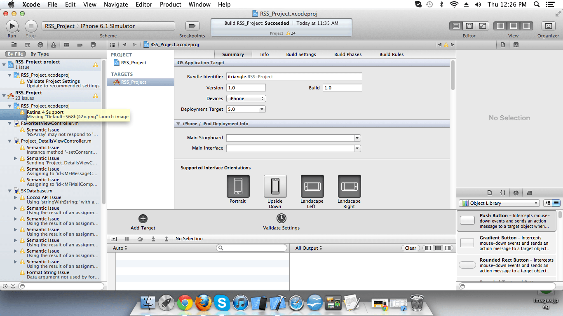
Task: Toggle Landscape Left orientation support
Action: click(312, 186)
